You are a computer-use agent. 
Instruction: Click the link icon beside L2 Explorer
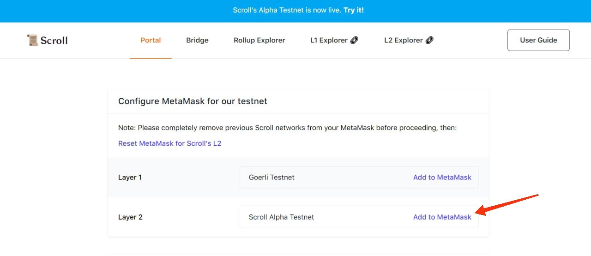click(x=429, y=40)
